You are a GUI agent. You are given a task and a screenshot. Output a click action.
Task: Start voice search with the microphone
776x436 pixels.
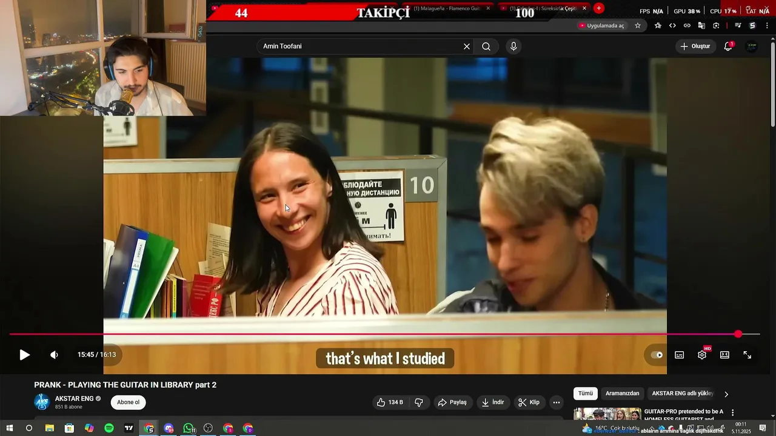click(513, 47)
